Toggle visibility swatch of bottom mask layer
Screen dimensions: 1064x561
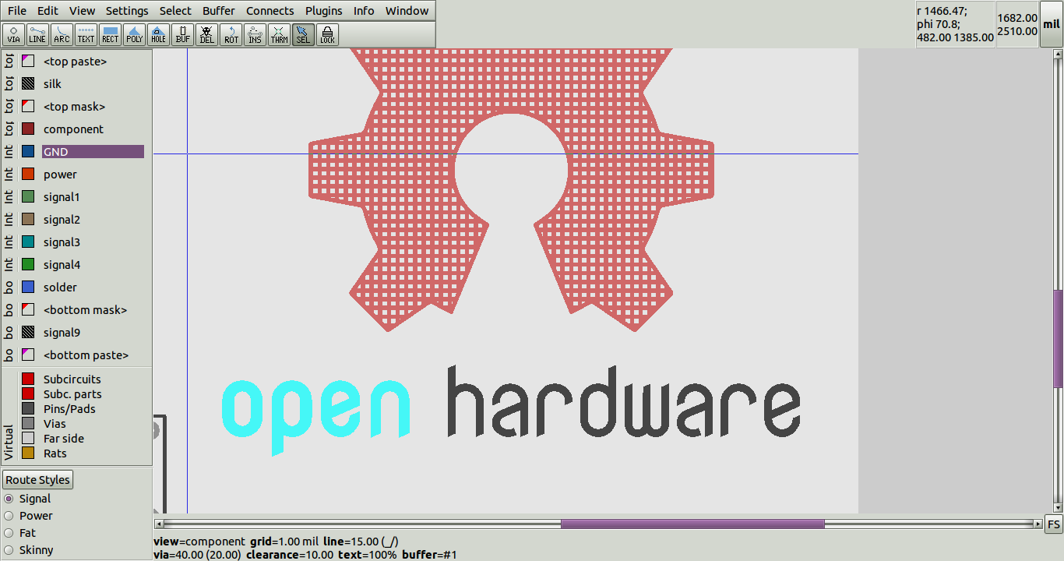28,309
